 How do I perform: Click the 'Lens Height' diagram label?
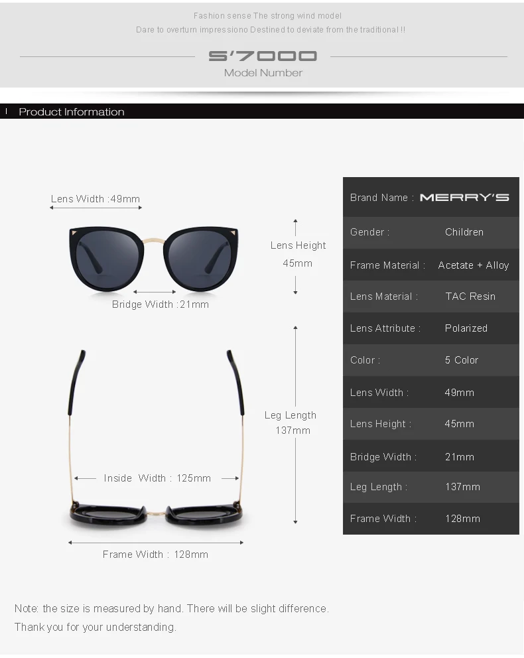pos(298,245)
